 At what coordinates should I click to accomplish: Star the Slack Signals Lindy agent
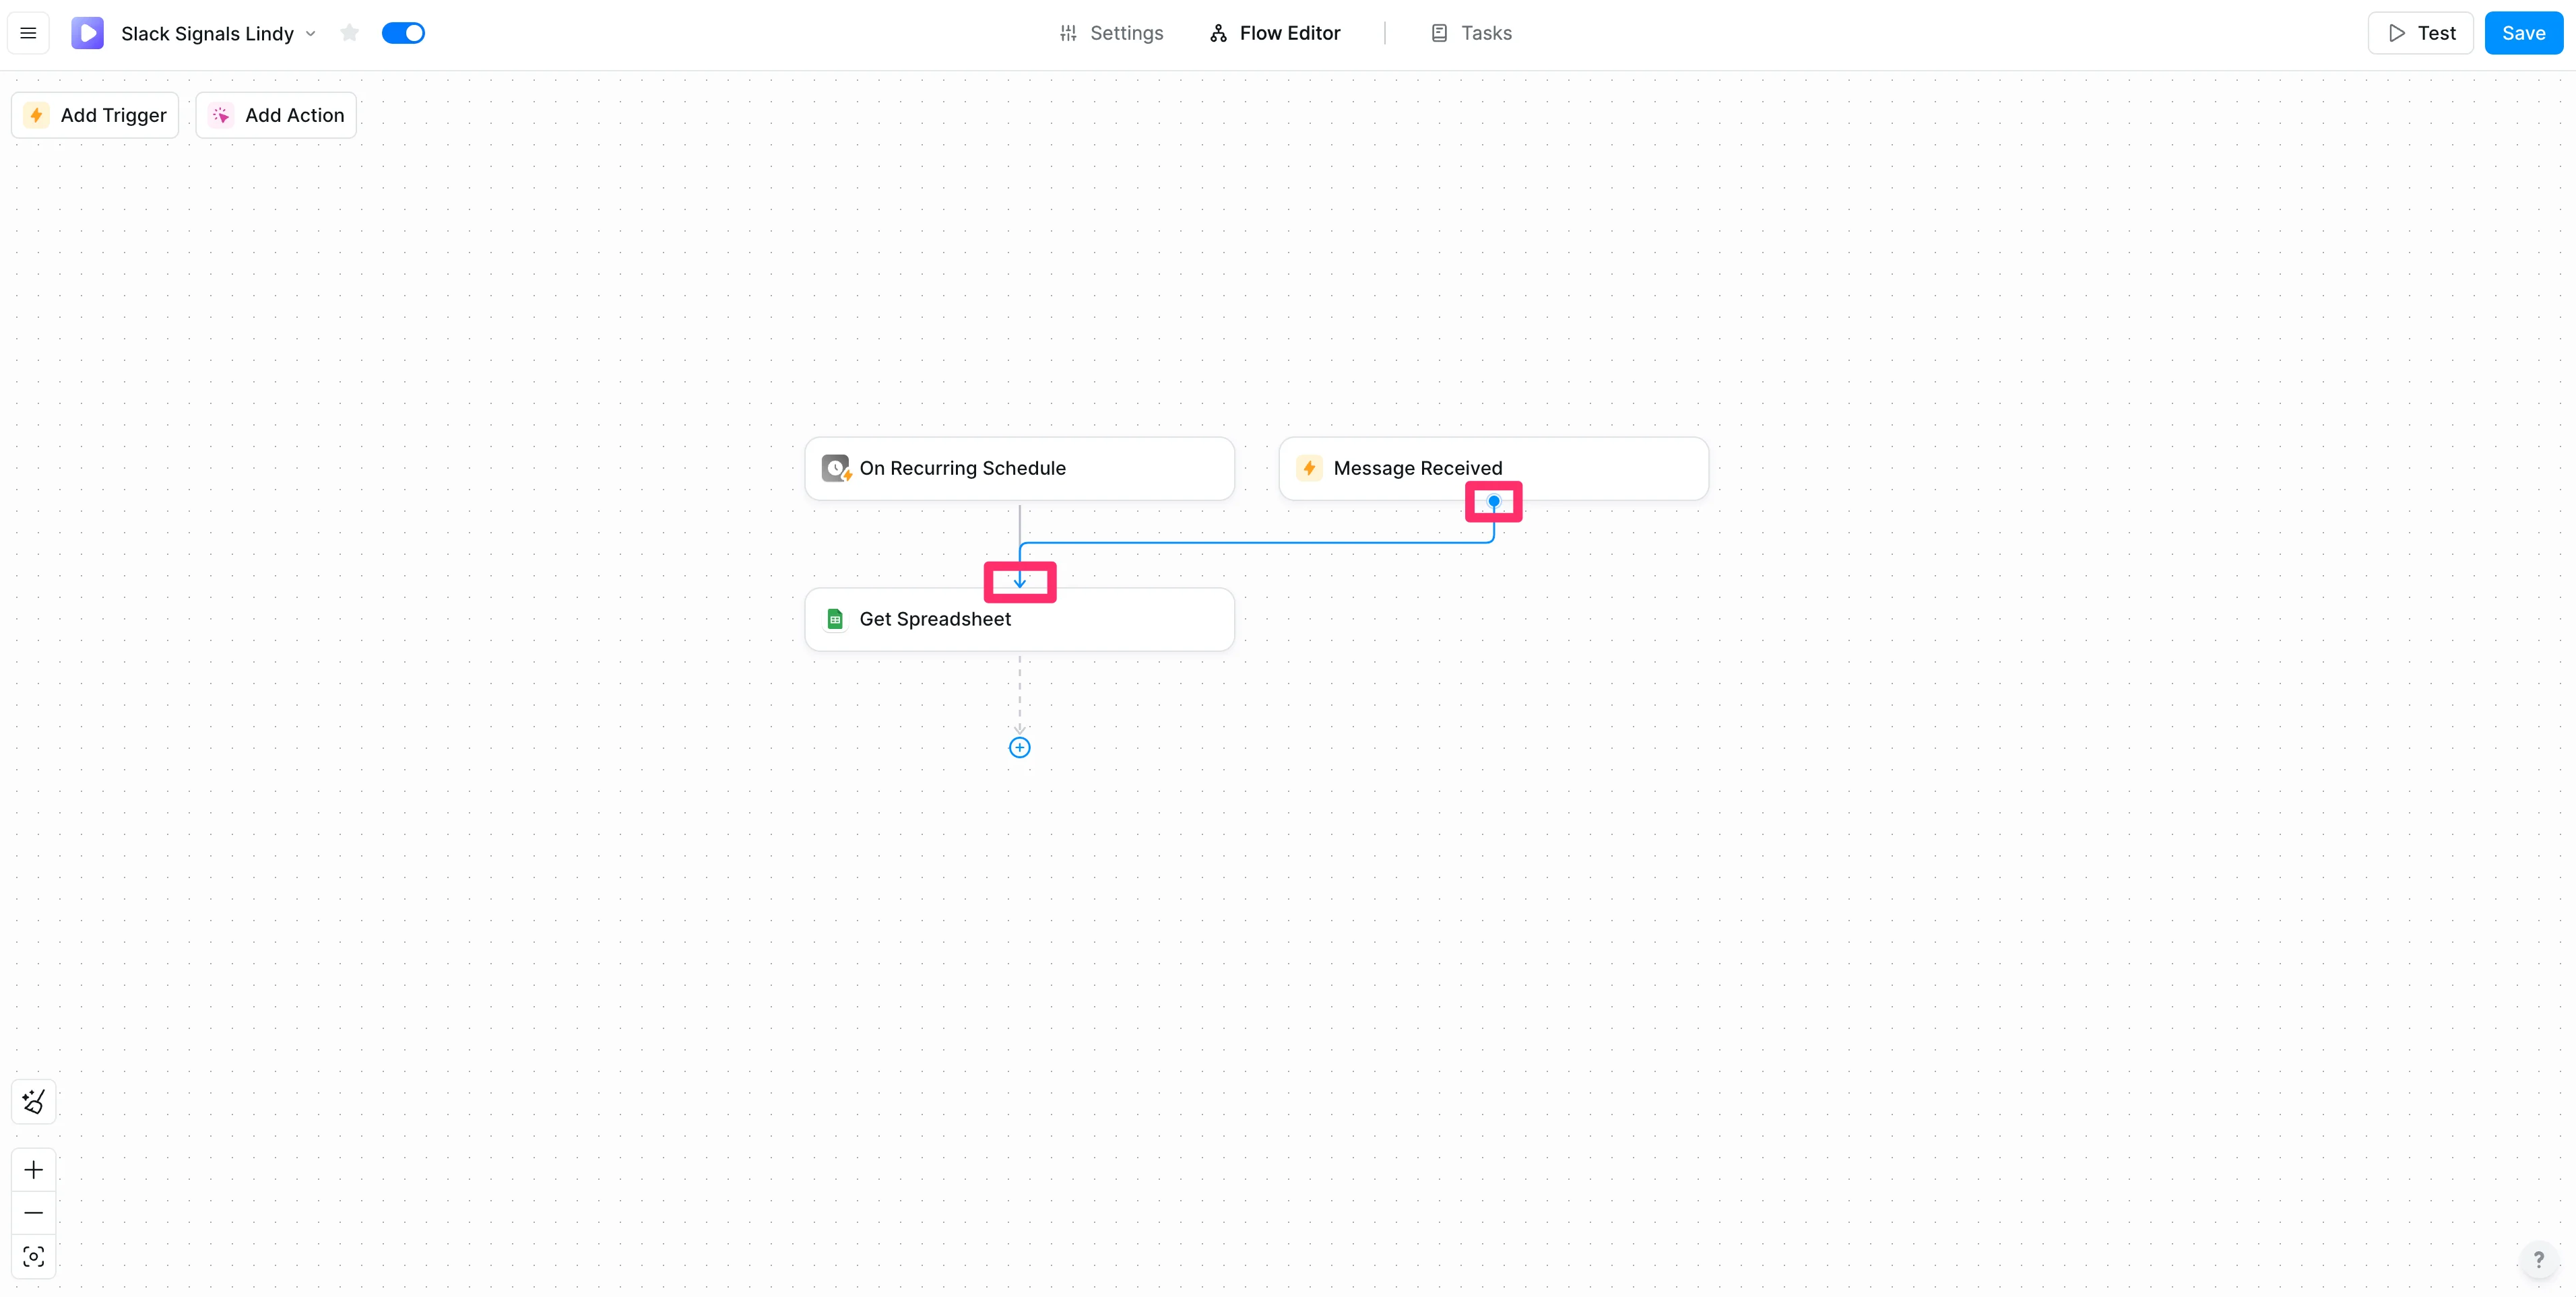349,33
